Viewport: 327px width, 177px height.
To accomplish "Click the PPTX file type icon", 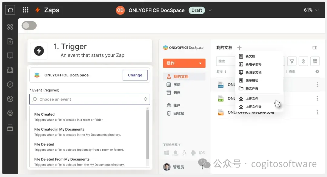I will pos(221,113).
